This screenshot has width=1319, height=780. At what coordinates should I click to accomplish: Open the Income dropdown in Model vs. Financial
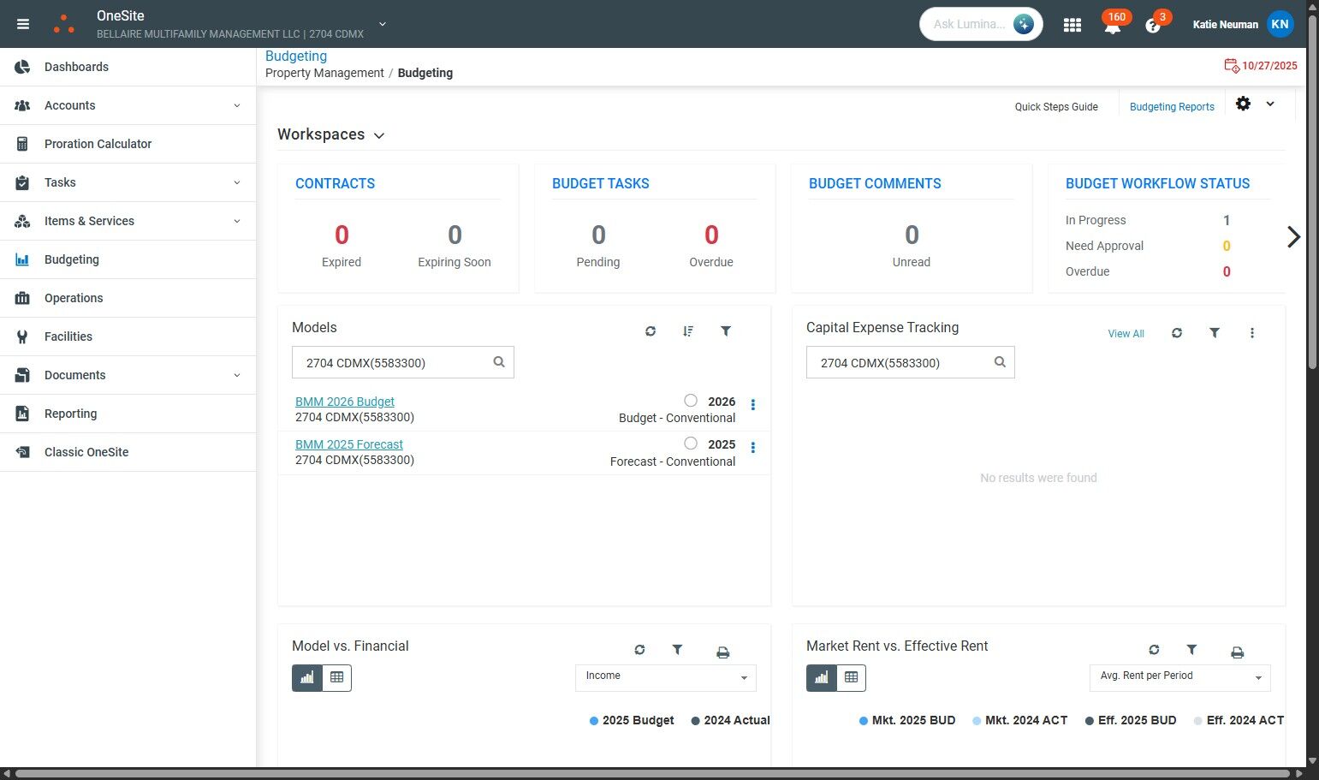point(666,677)
